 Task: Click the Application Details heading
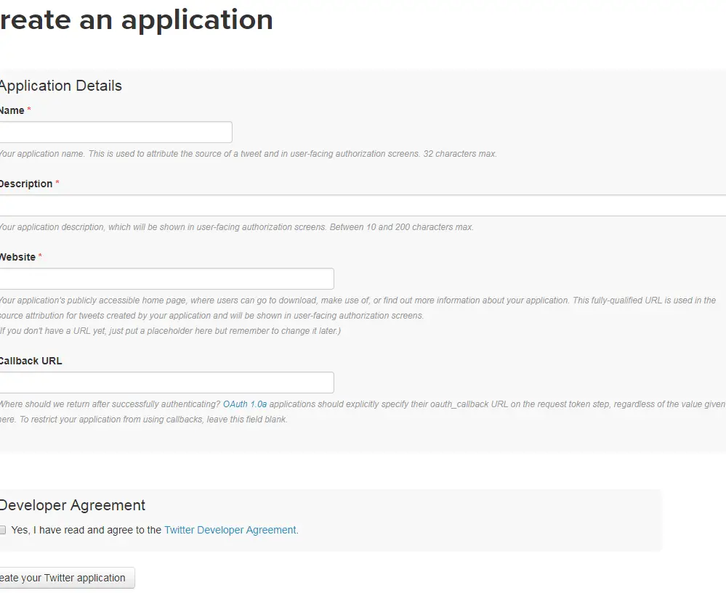[60, 86]
